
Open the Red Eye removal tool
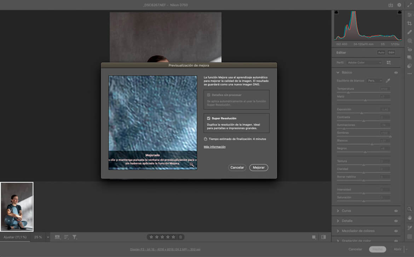click(409, 49)
